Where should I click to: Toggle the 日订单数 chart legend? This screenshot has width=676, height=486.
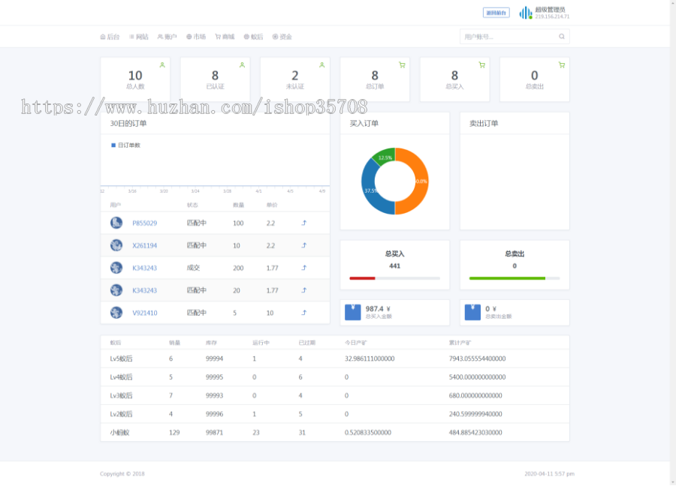tap(125, 145)
